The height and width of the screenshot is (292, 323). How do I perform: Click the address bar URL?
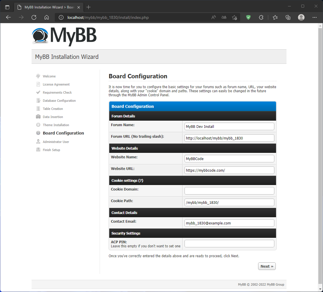click(x=108, y=17)
